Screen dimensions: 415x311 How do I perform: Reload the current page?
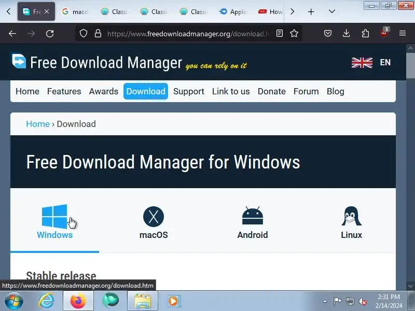[x=50, y=34]
